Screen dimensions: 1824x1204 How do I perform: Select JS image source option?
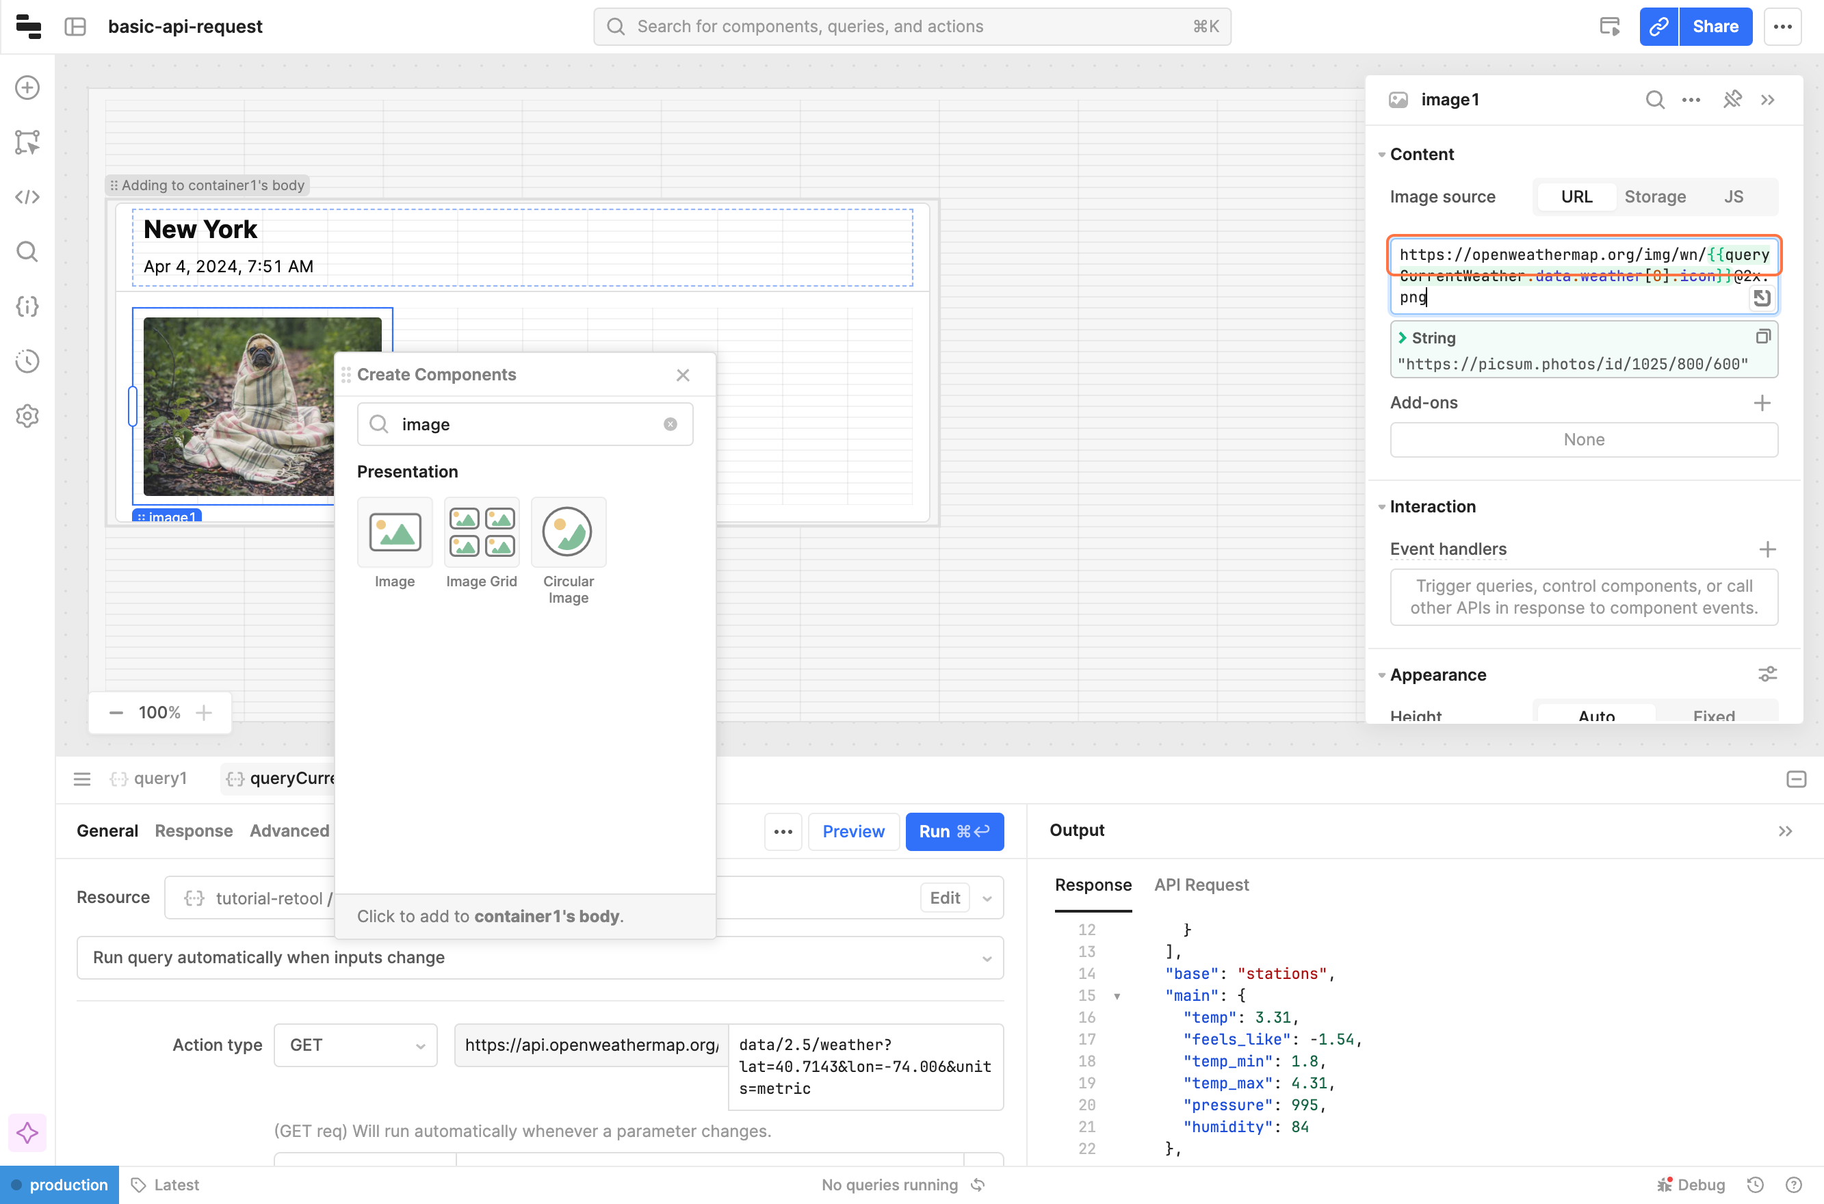(1734, 196)
